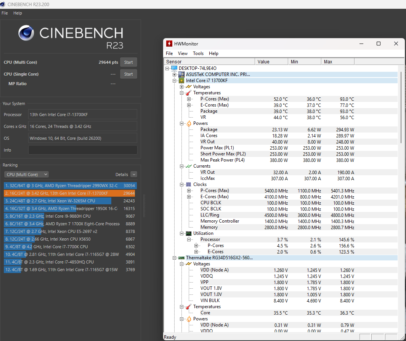Select the Xeon W-3265M ranking row
The height and width of the screenshot is (341, 406).
point(70,201)
